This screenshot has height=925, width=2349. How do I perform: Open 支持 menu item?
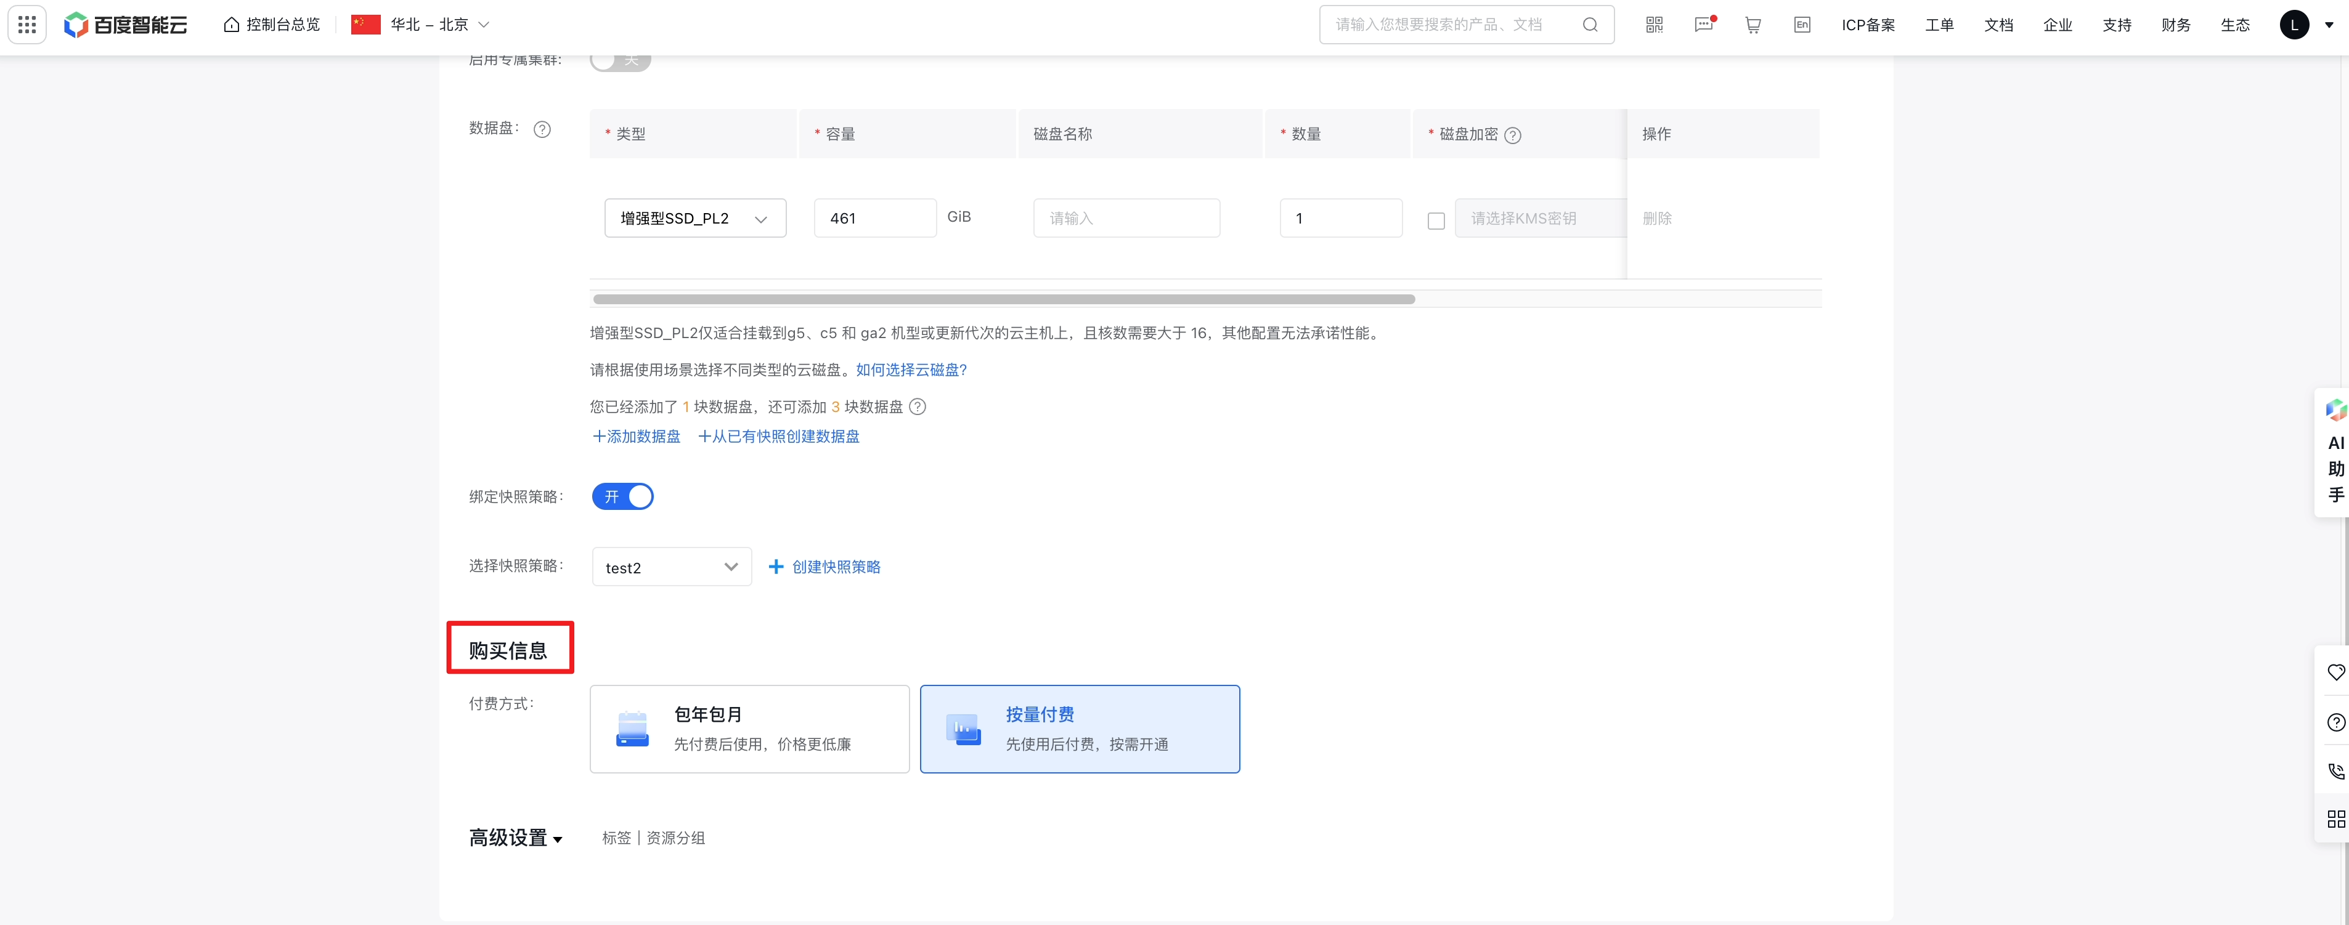pos(2117,25)
